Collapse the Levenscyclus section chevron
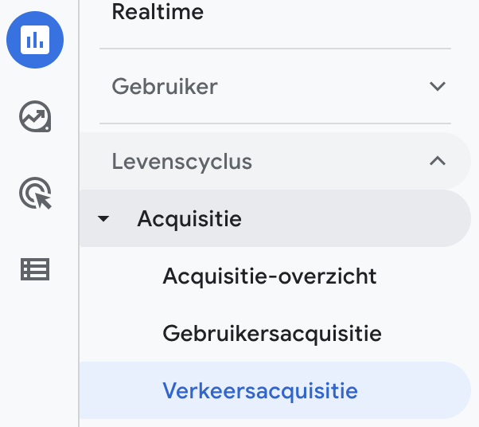Image resolution: width=479 pixels, height=427 pixels. point(437,161)
